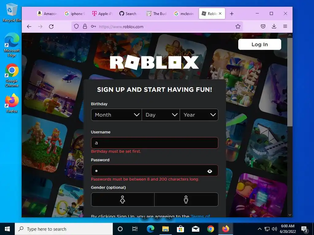Image resolution: width=314 pixels, height=235 pixels.
Task: Open Edge from the taskbar
Action: point(151,229)
